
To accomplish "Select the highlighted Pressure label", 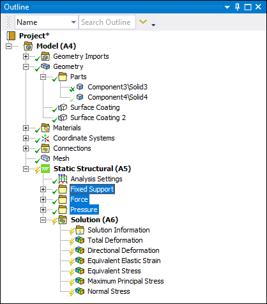I will coord(84,209).
